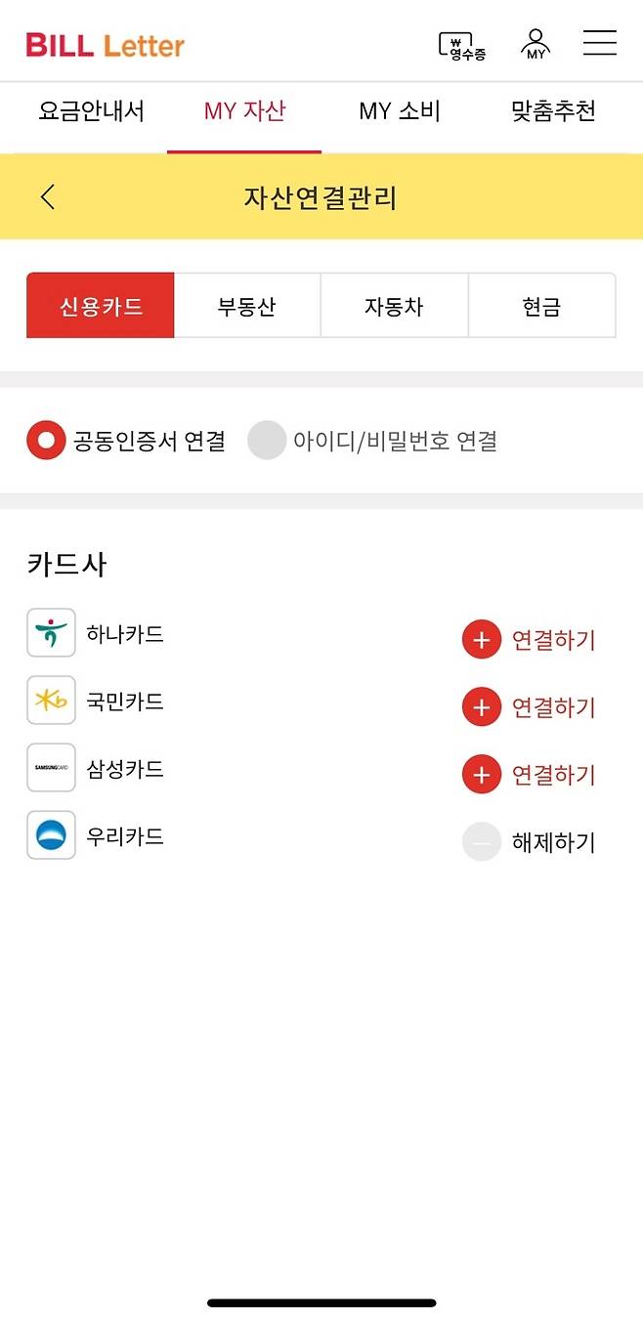Toggle connection by clicking plus beside 삼성카드
Screen dimensions: 643x1320
pos(480,774)
